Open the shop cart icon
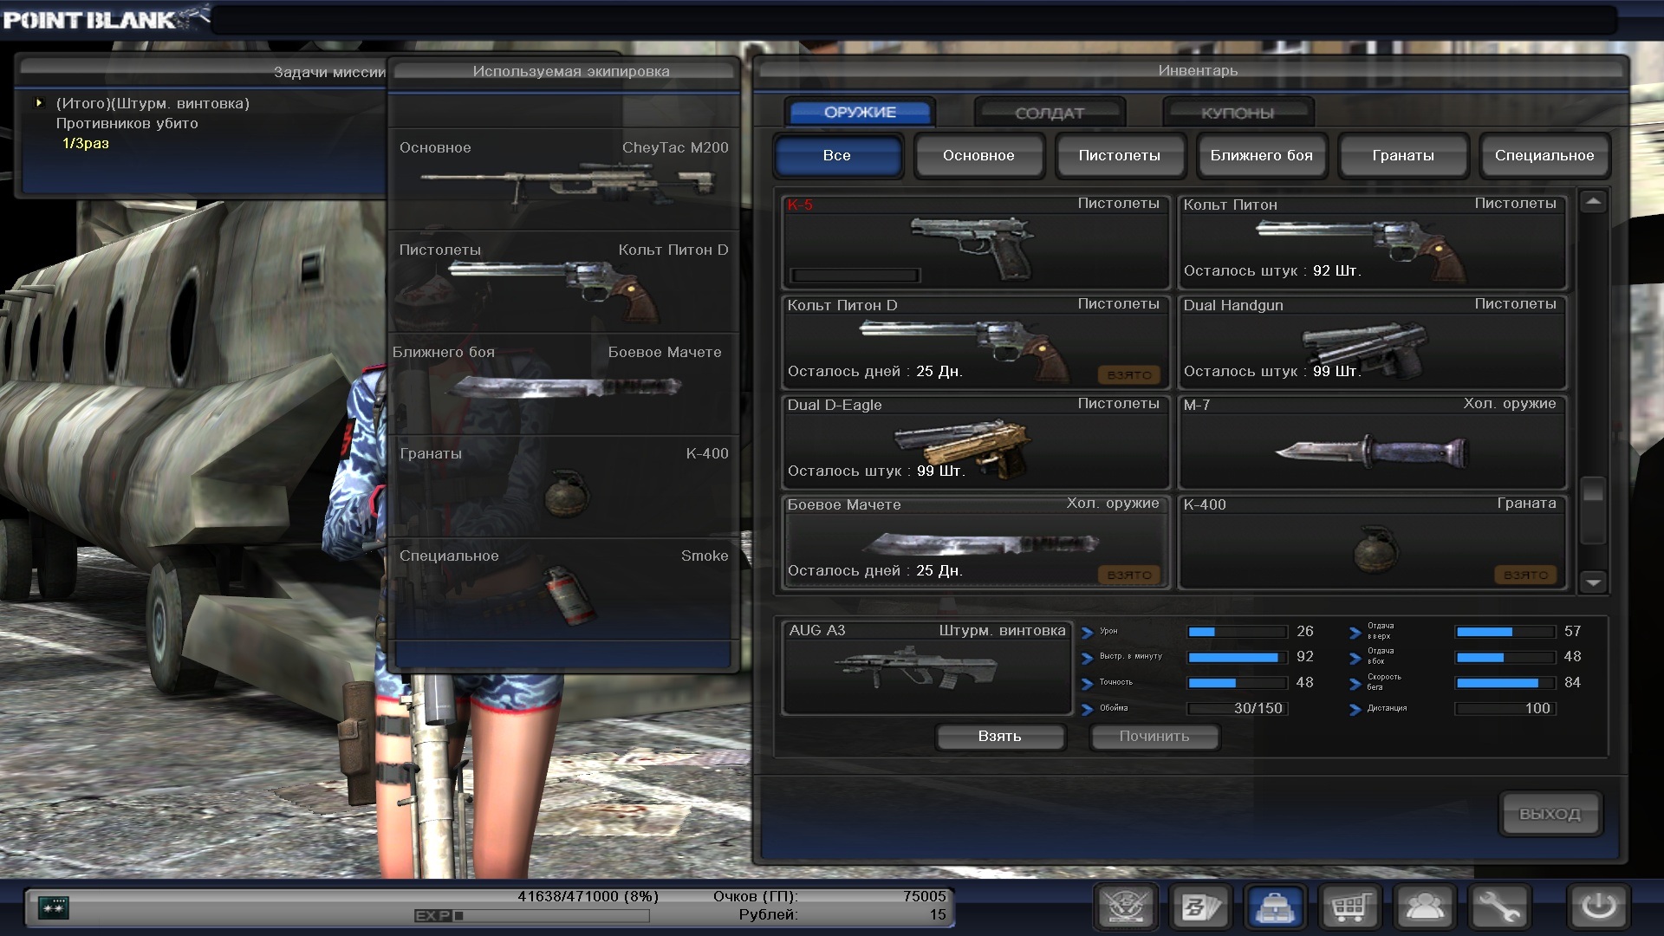Image resolution: width=1664 pixels, height=936 pixels. click(1350, 907)
